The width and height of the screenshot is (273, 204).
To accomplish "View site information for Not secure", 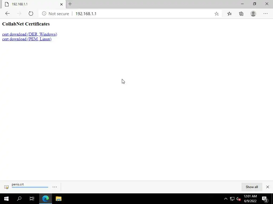I will click(55, 14).
